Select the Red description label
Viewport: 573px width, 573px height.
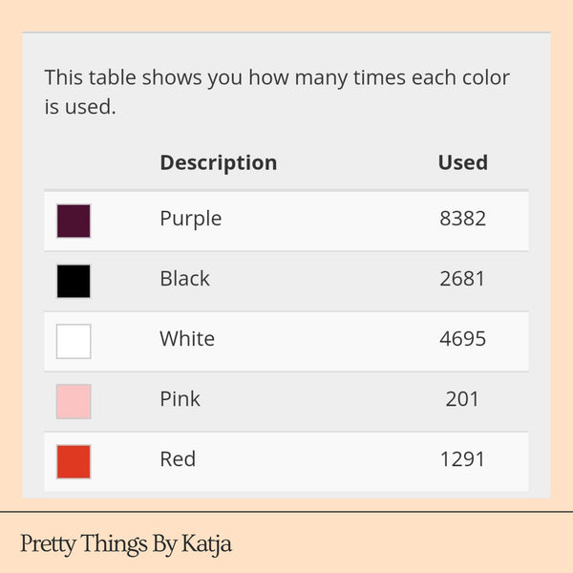point(178,459)
